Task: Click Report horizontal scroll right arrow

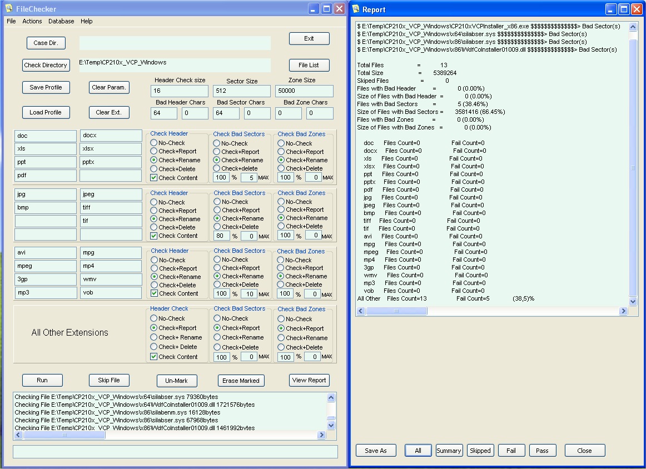Action: (623, 311)
